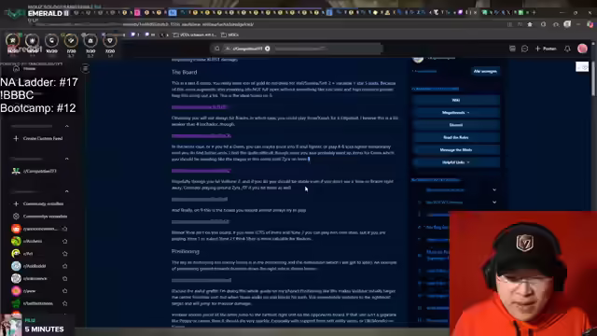Favorite the second community in the list
The width and height of the screenshot is (597, 336).
(x=64, y=241)
